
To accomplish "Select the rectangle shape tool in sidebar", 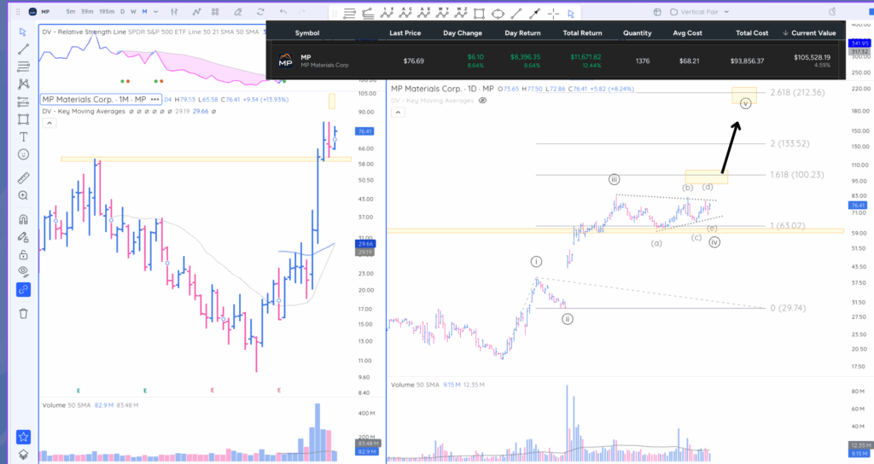I will pyautogui.click(x=23, y=119).
